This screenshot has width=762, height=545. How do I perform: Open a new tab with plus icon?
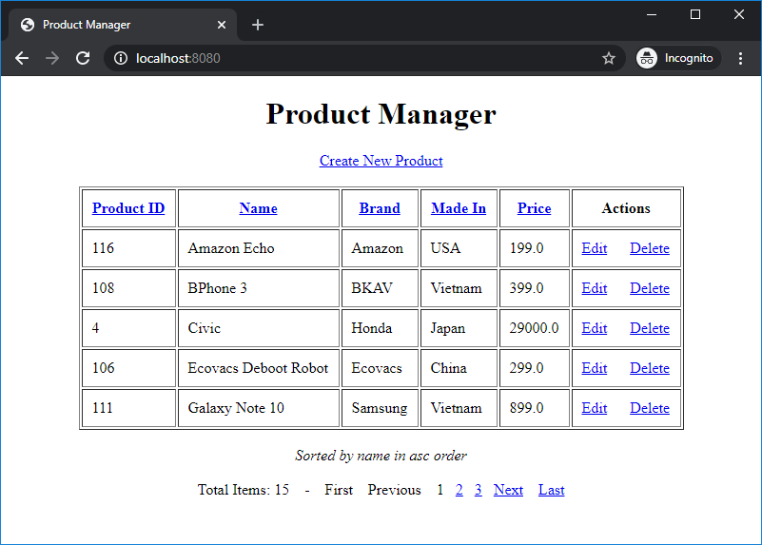[258, 25]
